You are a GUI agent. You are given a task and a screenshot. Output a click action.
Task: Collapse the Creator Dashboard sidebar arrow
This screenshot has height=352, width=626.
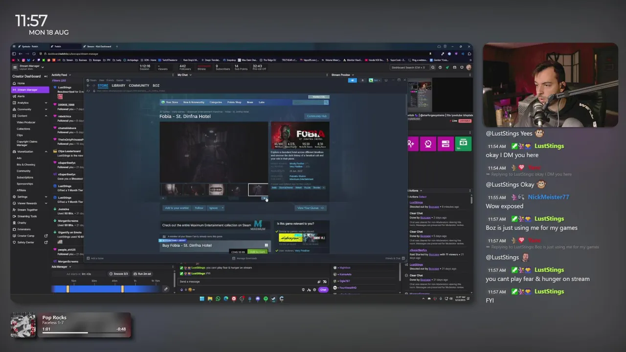coord(46,76)
